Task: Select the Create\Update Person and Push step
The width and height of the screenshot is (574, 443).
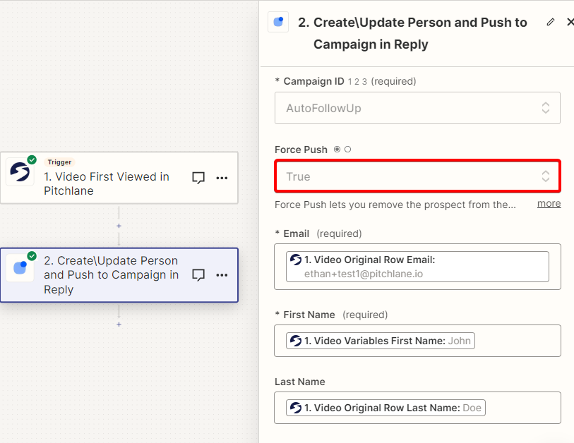Action: [x=119, y=275]
